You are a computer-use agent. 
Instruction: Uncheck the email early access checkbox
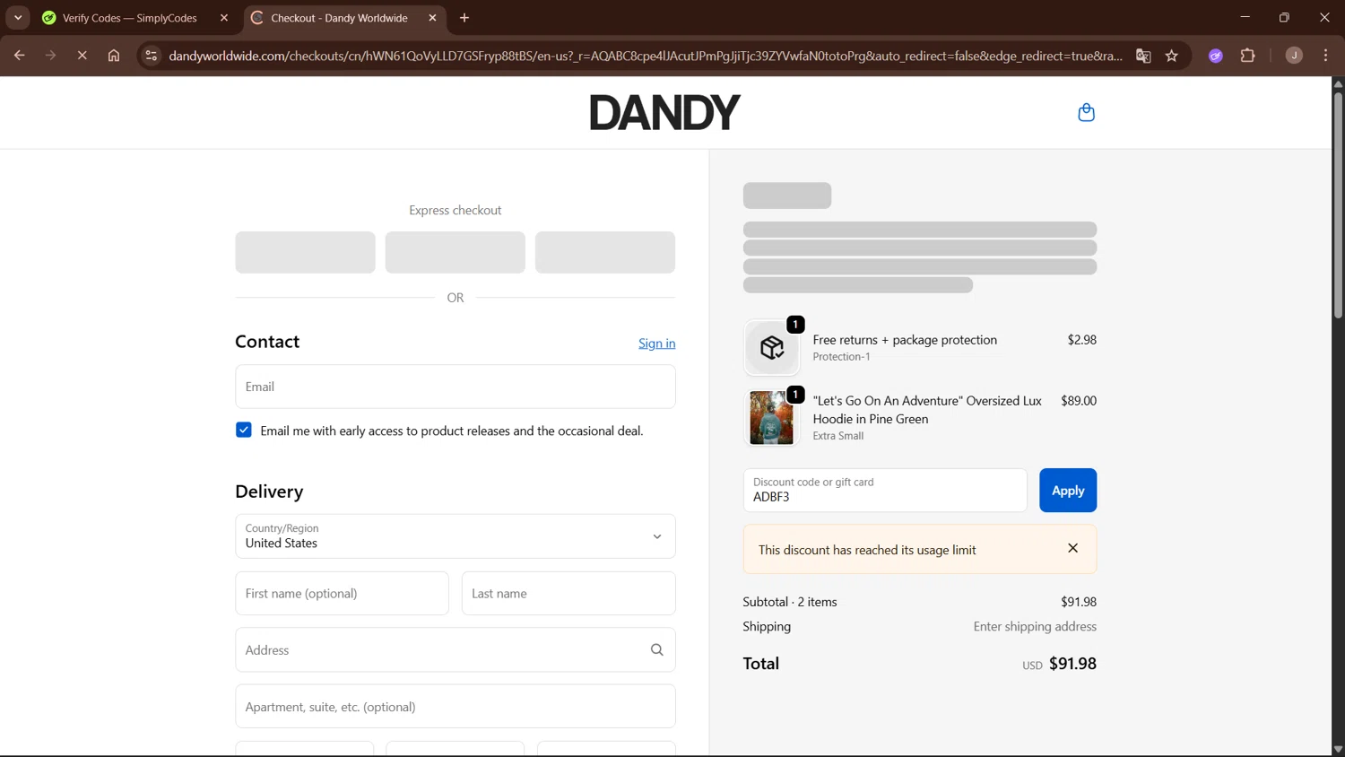244,431
